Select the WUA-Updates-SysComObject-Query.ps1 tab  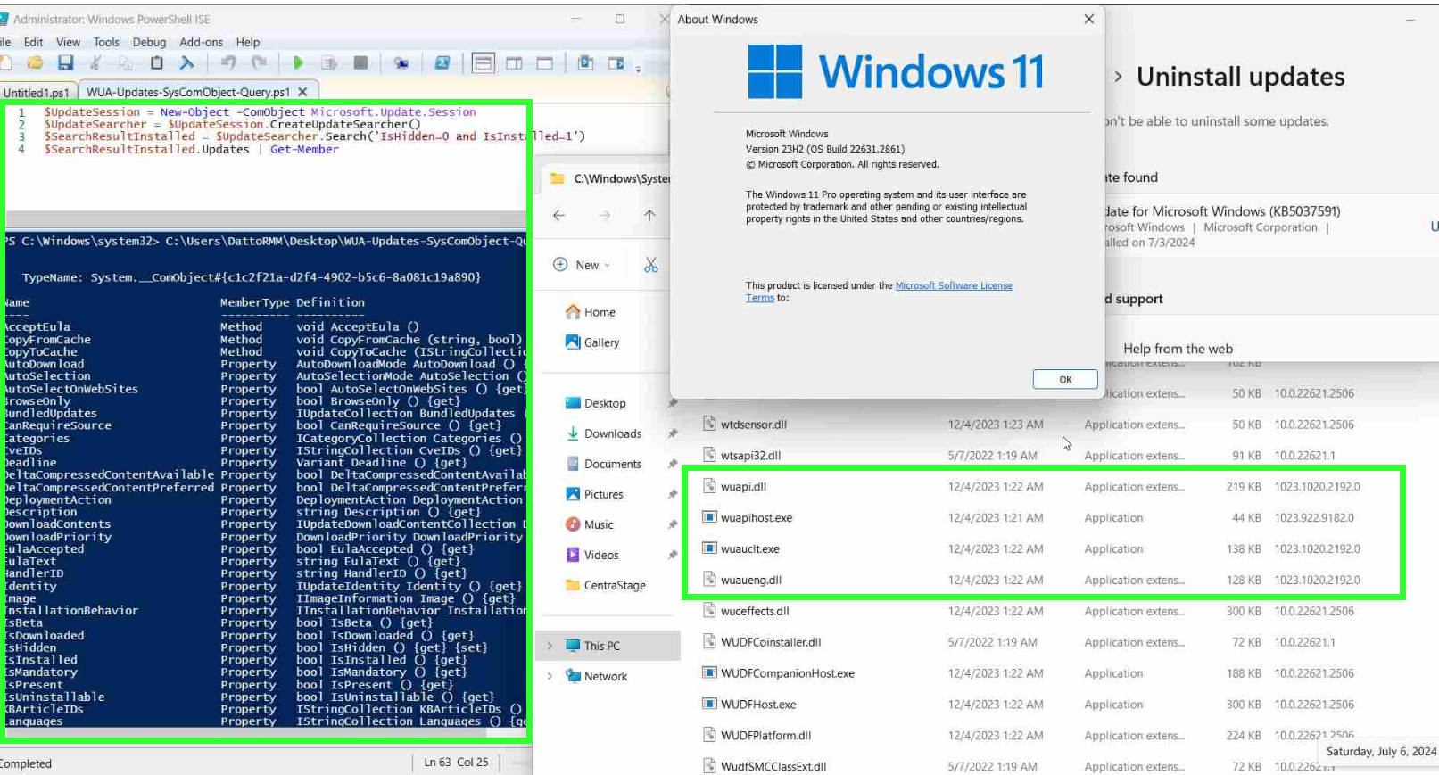click(188, 92)
